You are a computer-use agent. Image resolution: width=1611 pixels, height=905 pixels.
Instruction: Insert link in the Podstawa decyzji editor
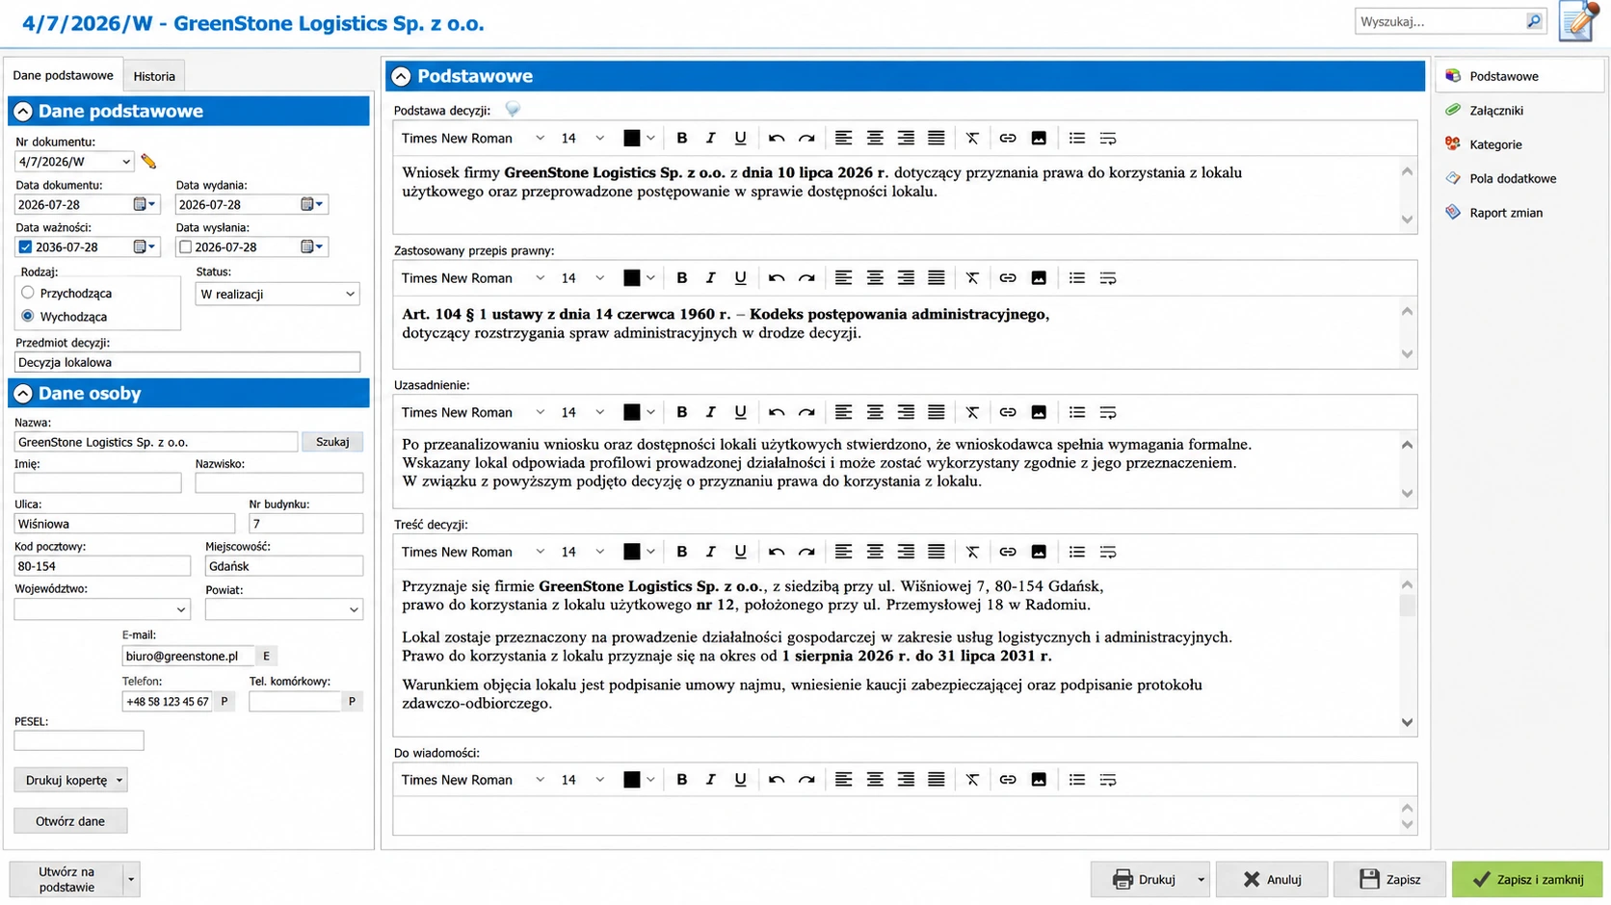pos(1007,139)
